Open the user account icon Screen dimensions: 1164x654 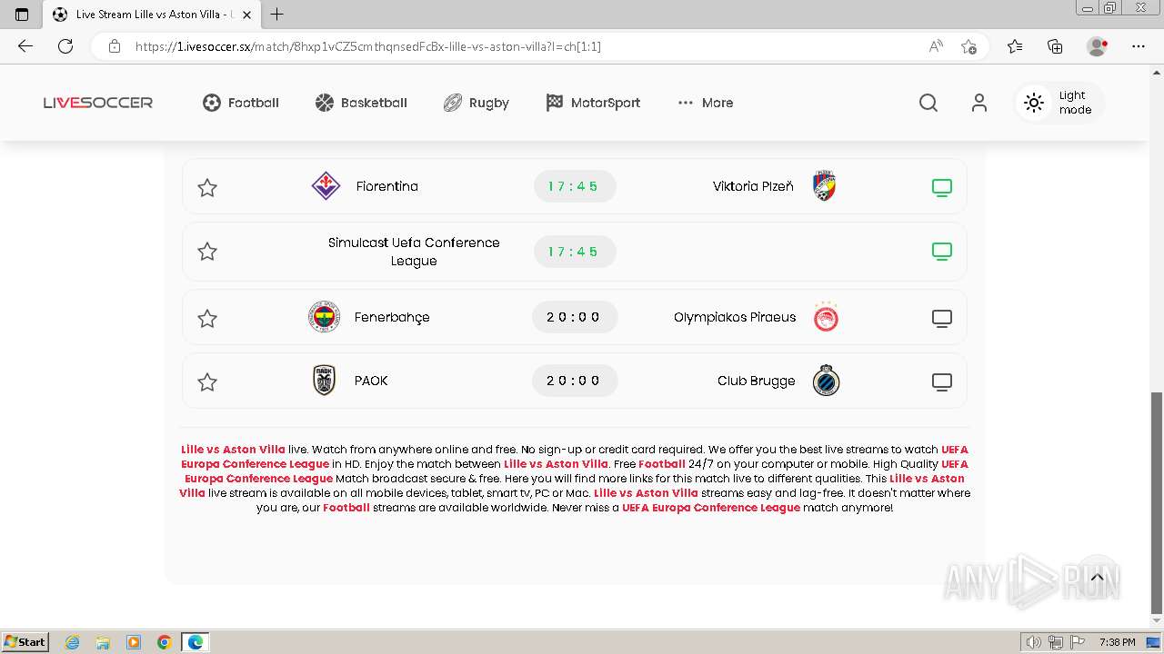point(978,103)
